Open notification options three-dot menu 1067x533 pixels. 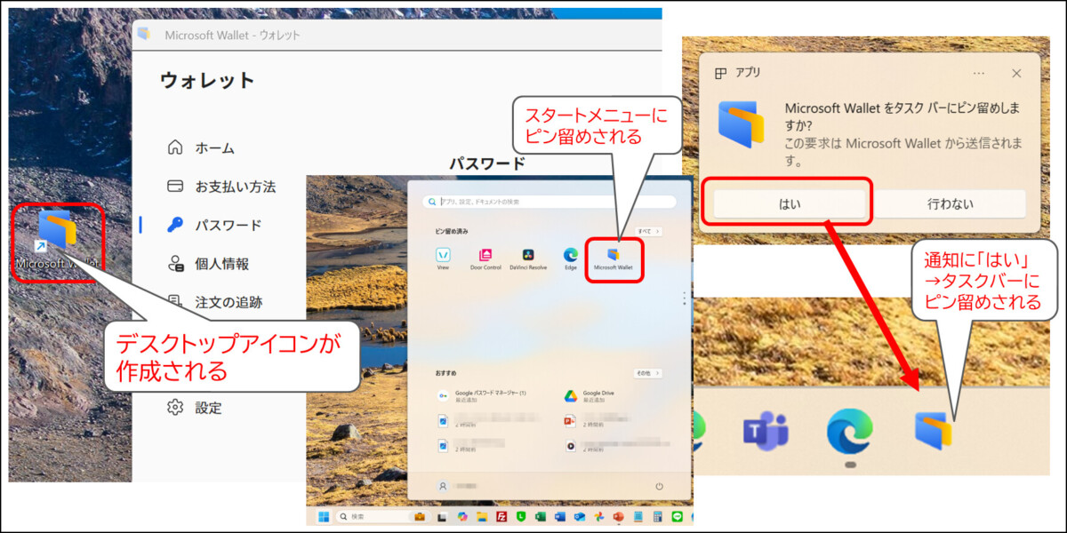point(979,73)
